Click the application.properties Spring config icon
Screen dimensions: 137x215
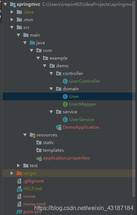[x=39, y=158]
